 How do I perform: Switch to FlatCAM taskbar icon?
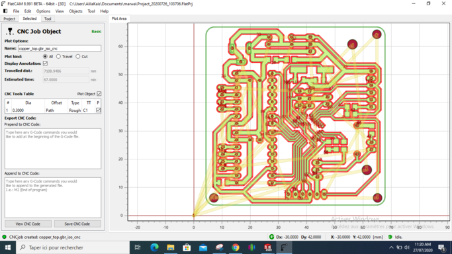point(284,247)
